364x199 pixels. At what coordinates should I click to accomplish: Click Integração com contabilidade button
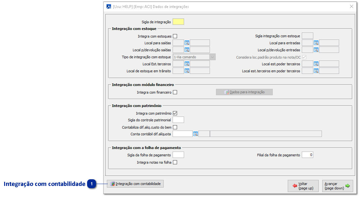tap(135, 184)
